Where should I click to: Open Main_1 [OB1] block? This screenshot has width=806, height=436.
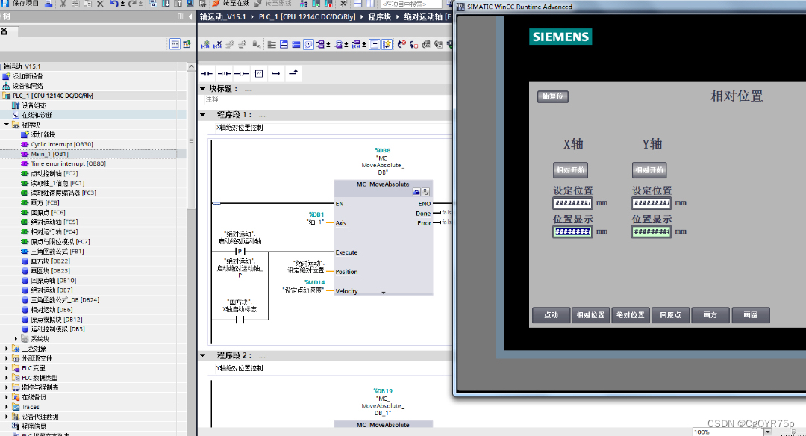(x=49, y=154)
